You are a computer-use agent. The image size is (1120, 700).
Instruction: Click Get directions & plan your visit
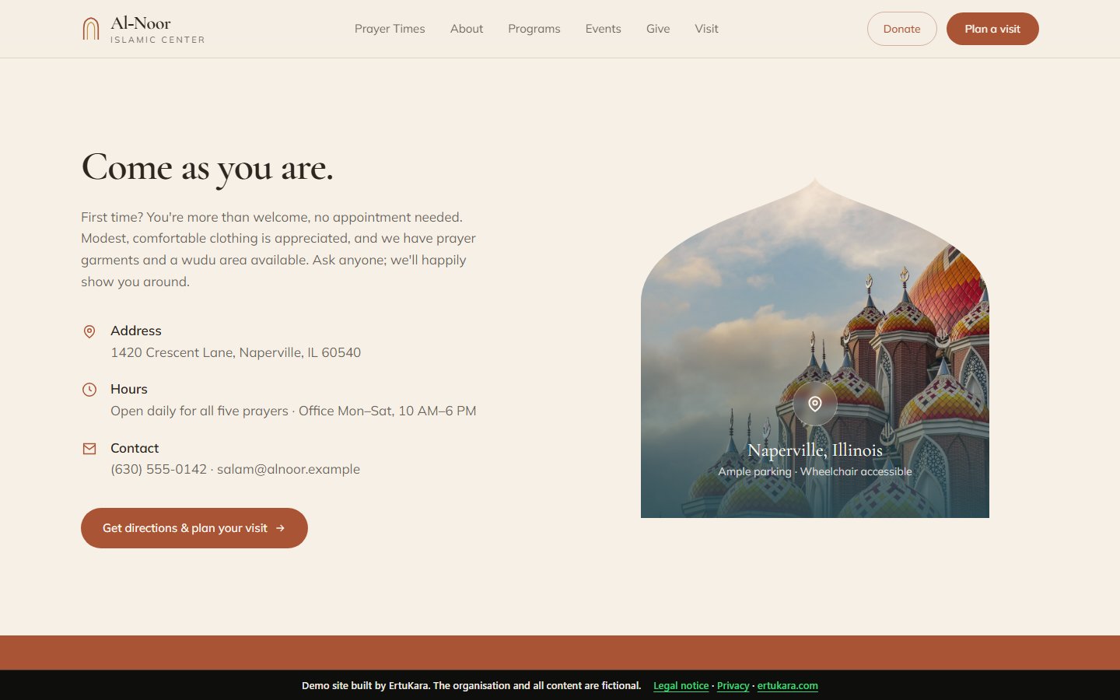pyautogui.click(x=194, y=528)
